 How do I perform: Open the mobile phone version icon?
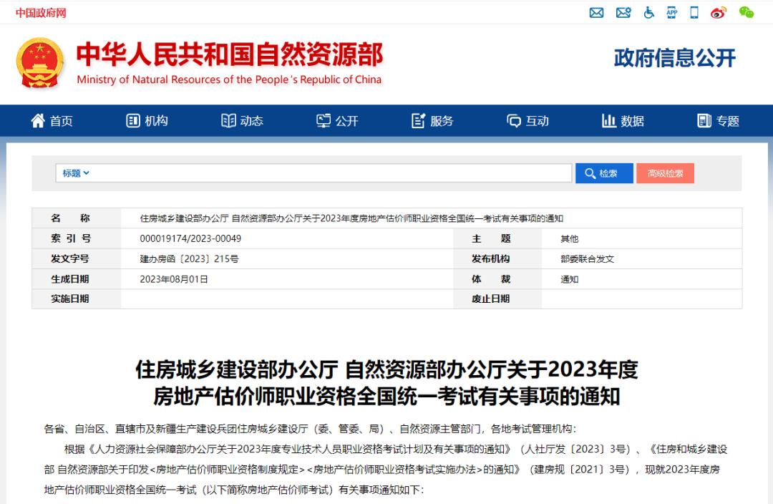point(694,12)
